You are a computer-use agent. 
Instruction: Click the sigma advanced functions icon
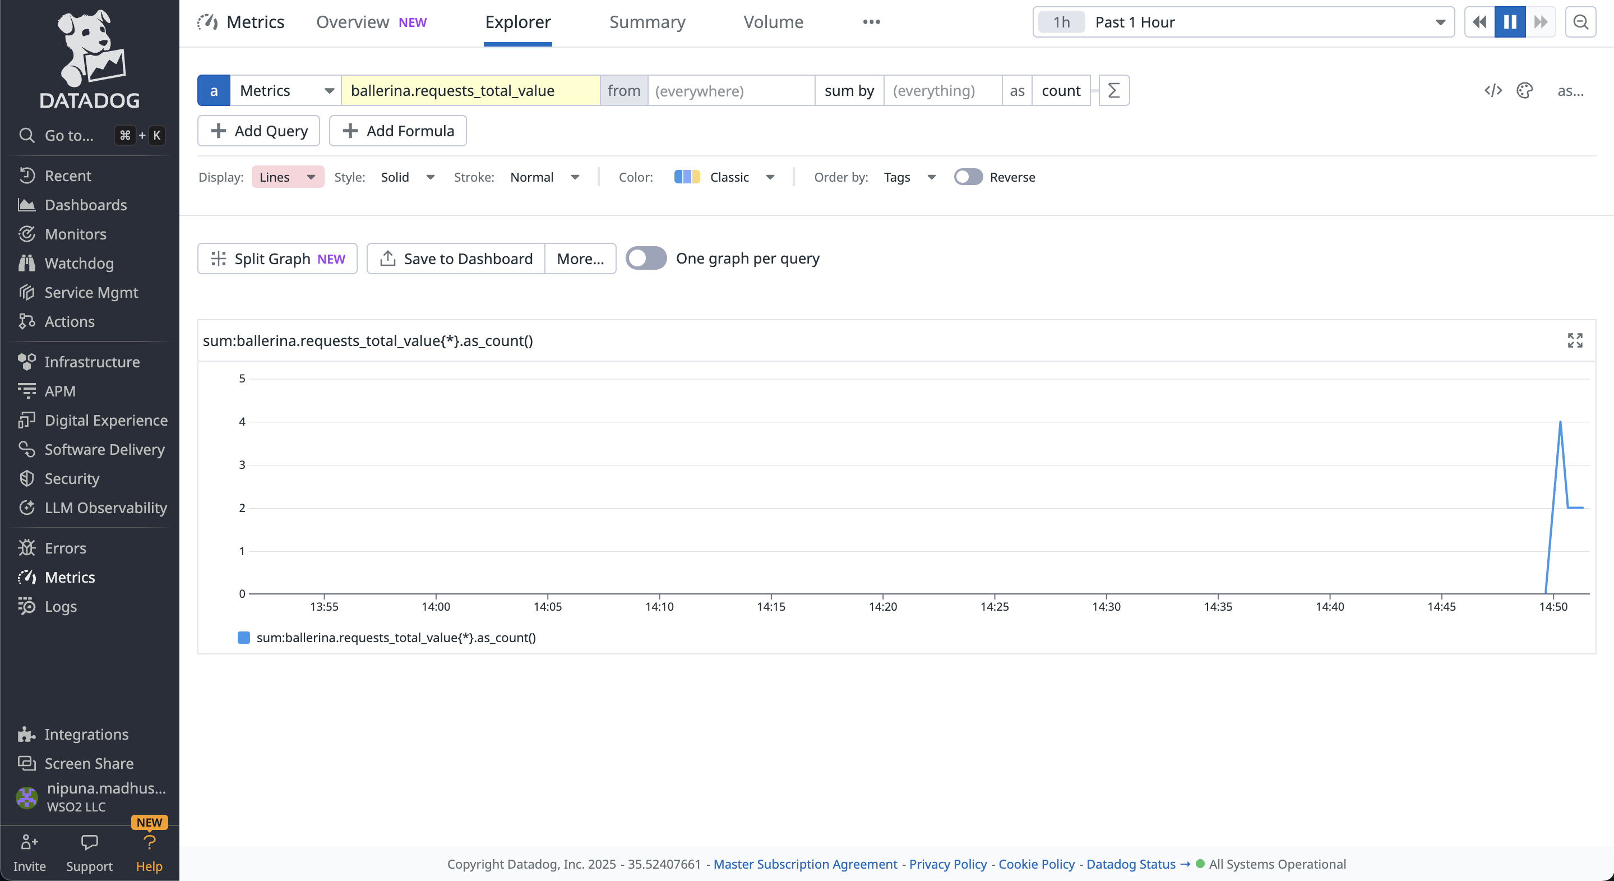1113,91
